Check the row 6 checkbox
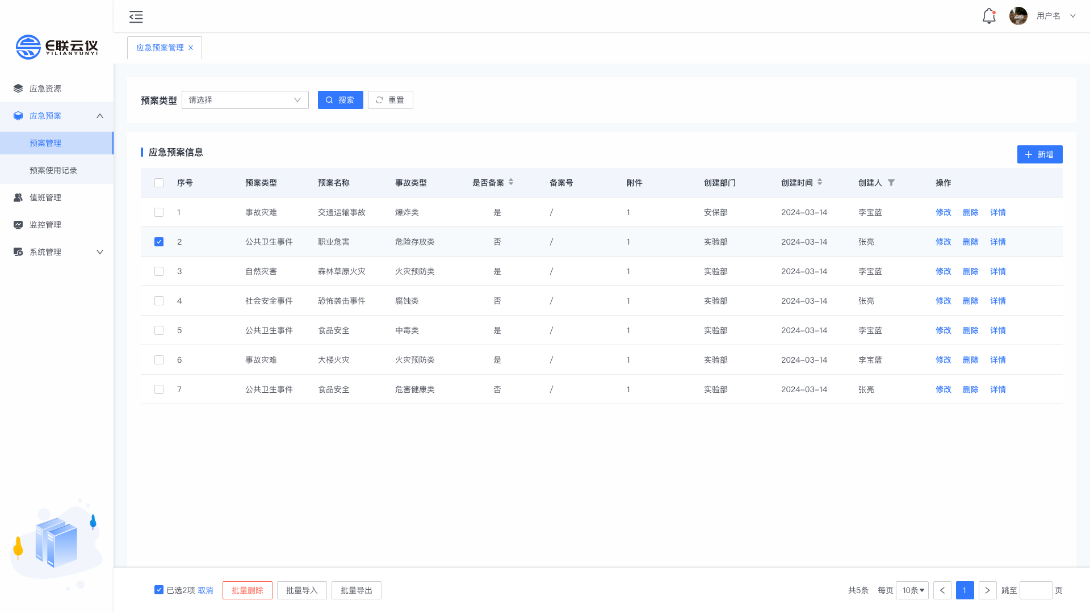 pos(159,360)
